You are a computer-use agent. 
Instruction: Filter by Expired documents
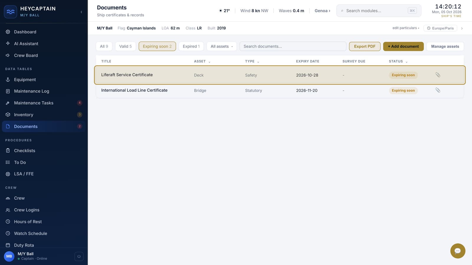[x=191, y=46]
